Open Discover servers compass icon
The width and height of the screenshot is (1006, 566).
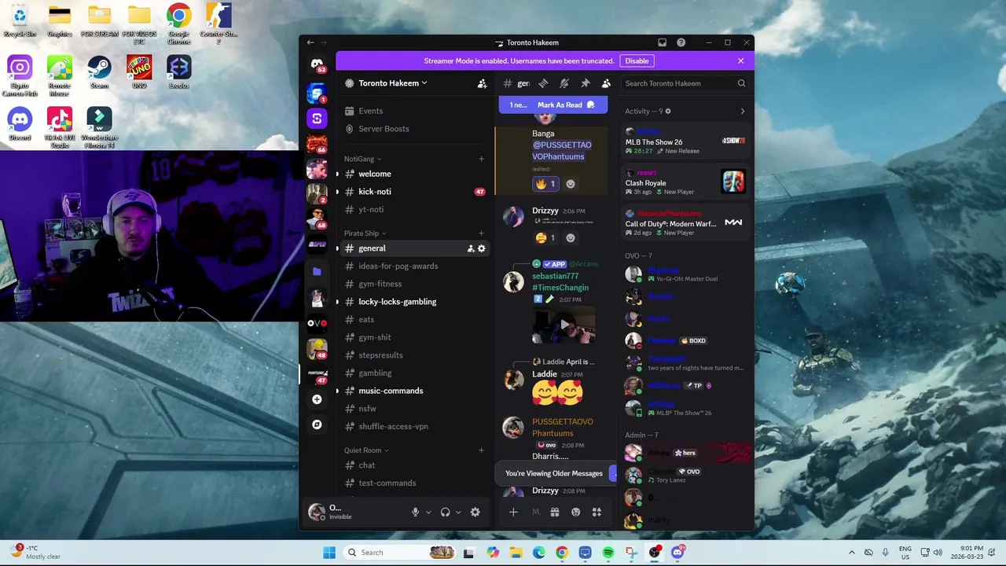point(317,424)
